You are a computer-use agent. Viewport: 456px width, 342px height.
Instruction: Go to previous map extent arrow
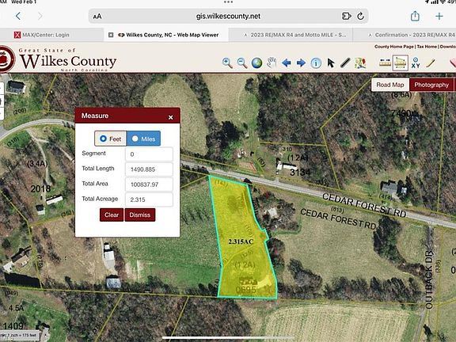click(x=287, y=63)
